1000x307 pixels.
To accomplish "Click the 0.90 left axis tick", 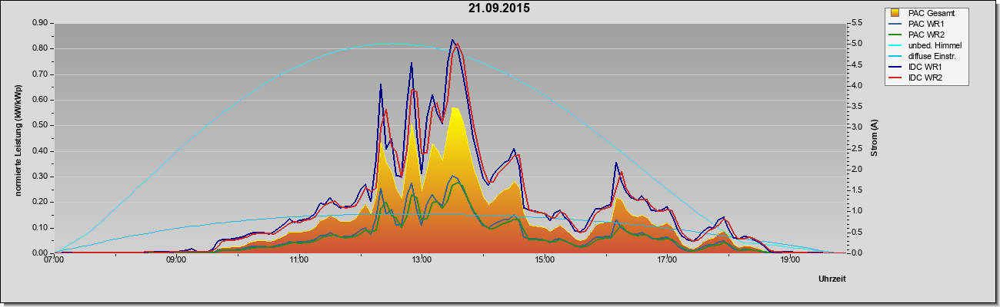I will (x=40, y=23).
